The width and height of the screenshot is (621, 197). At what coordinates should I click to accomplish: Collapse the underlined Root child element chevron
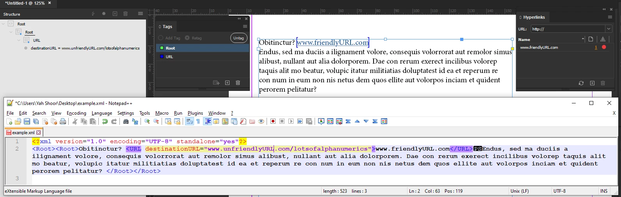coord(11,32)
